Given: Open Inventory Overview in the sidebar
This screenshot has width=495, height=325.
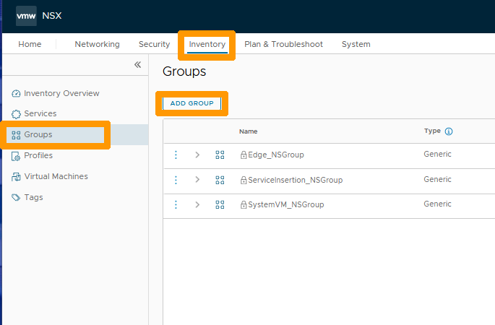Looking at the screenshot, I should 61,93.
